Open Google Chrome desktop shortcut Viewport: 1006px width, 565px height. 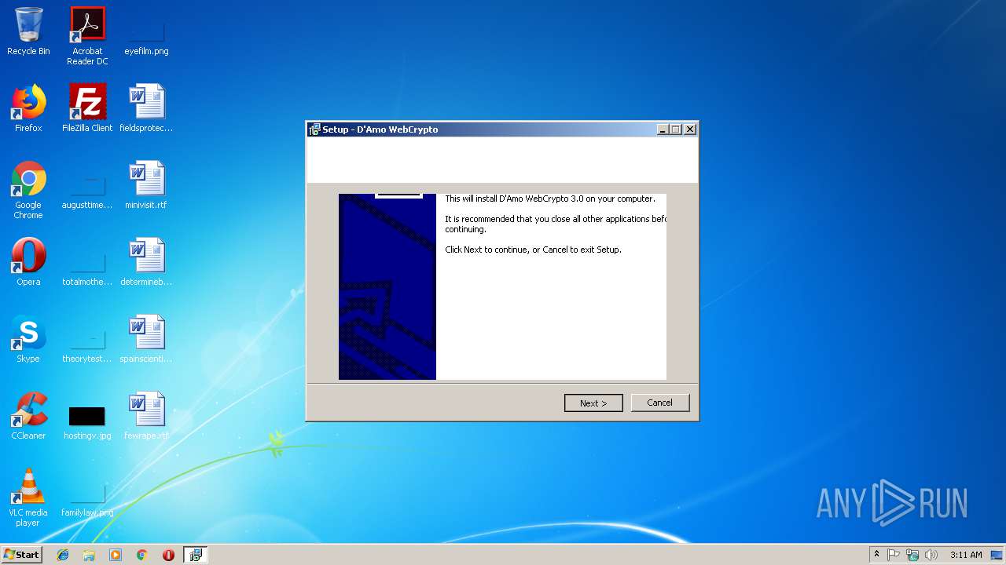pos(28,190)
